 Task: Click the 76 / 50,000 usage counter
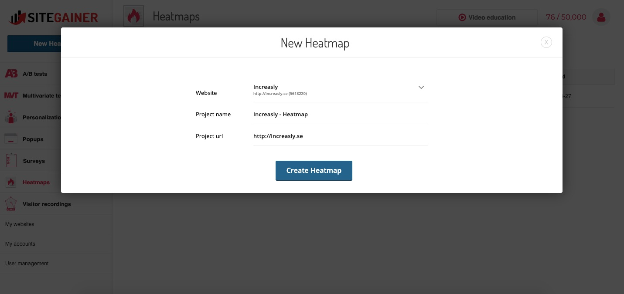click(566, 17)
